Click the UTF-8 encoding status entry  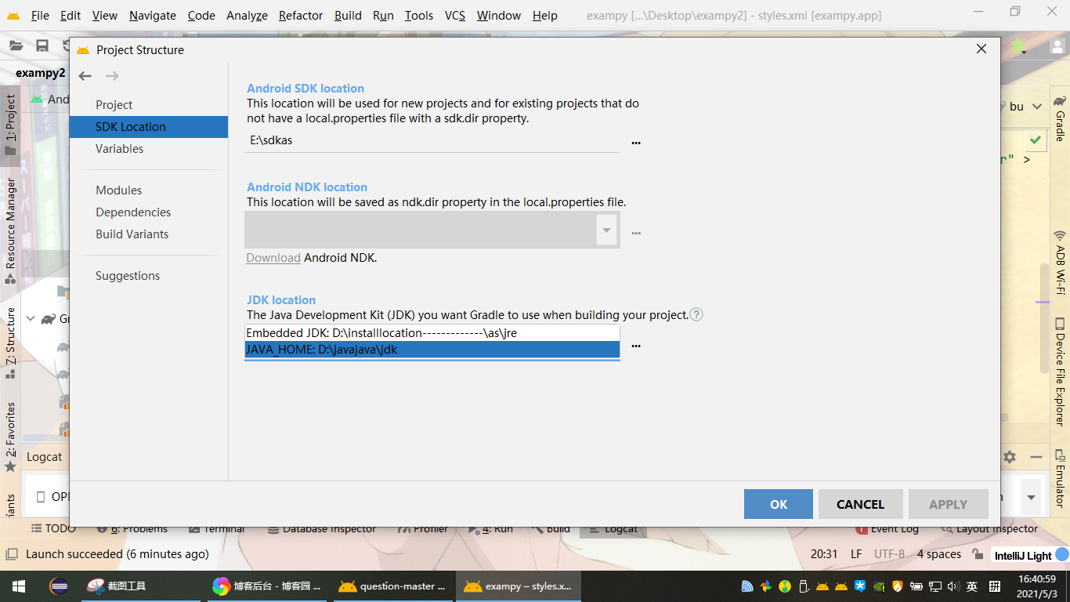[889, 554]
